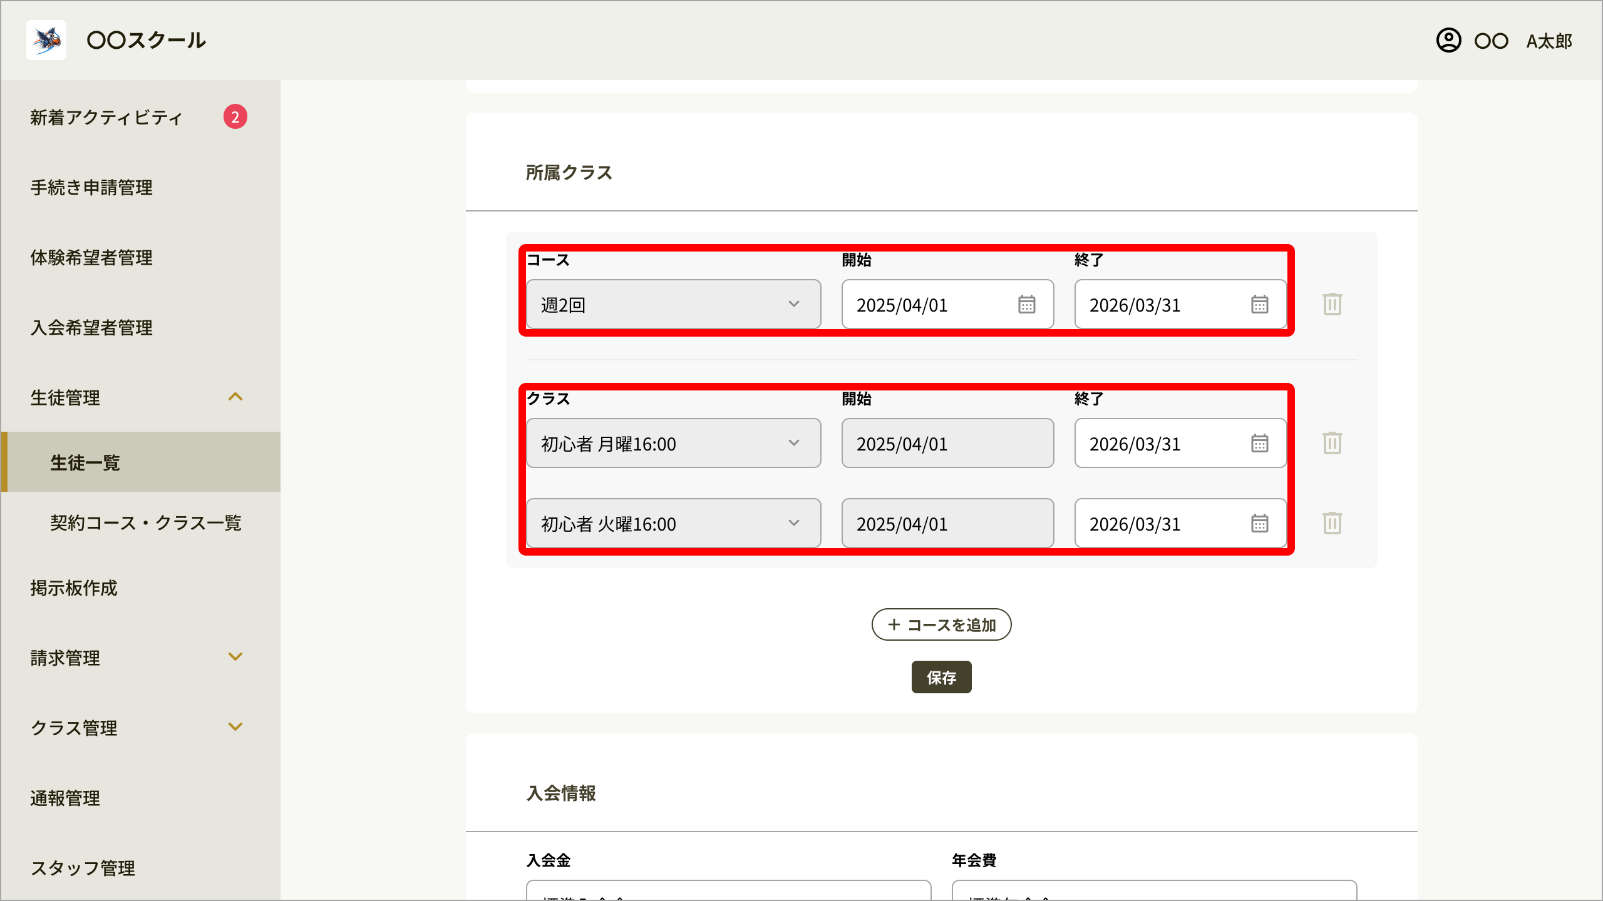Open 契約コース・クラス一覧 in sidebar

(x=146, y=523)
